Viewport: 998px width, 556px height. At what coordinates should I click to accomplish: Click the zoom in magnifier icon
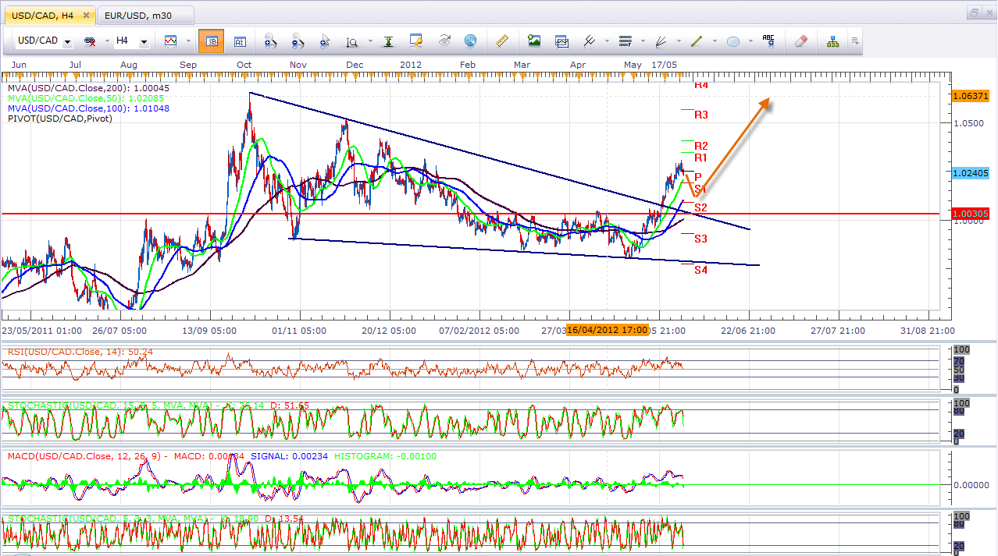[x=270, y=41]
